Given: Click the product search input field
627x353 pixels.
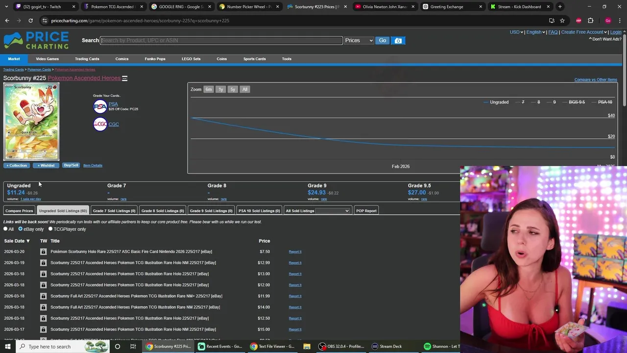Looking at the screenshot, I should [x=221, y=41].
